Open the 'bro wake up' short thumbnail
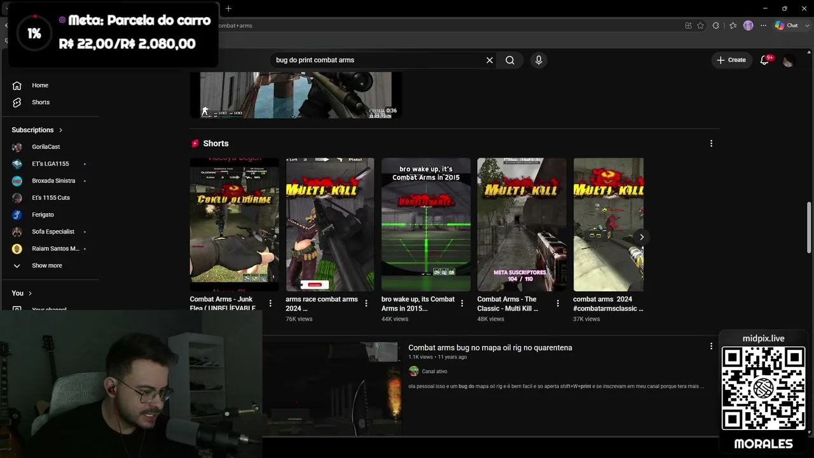 pos(426,225)
